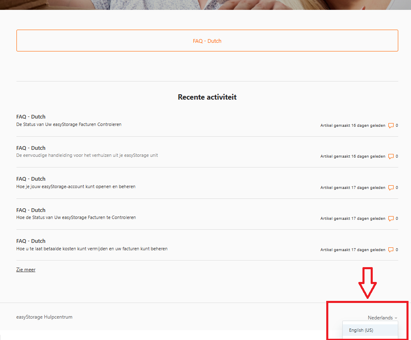Click 'FAQ - Dutch' heading above easyStorage-account article
The image size is (411, 340).
[31, 179]
